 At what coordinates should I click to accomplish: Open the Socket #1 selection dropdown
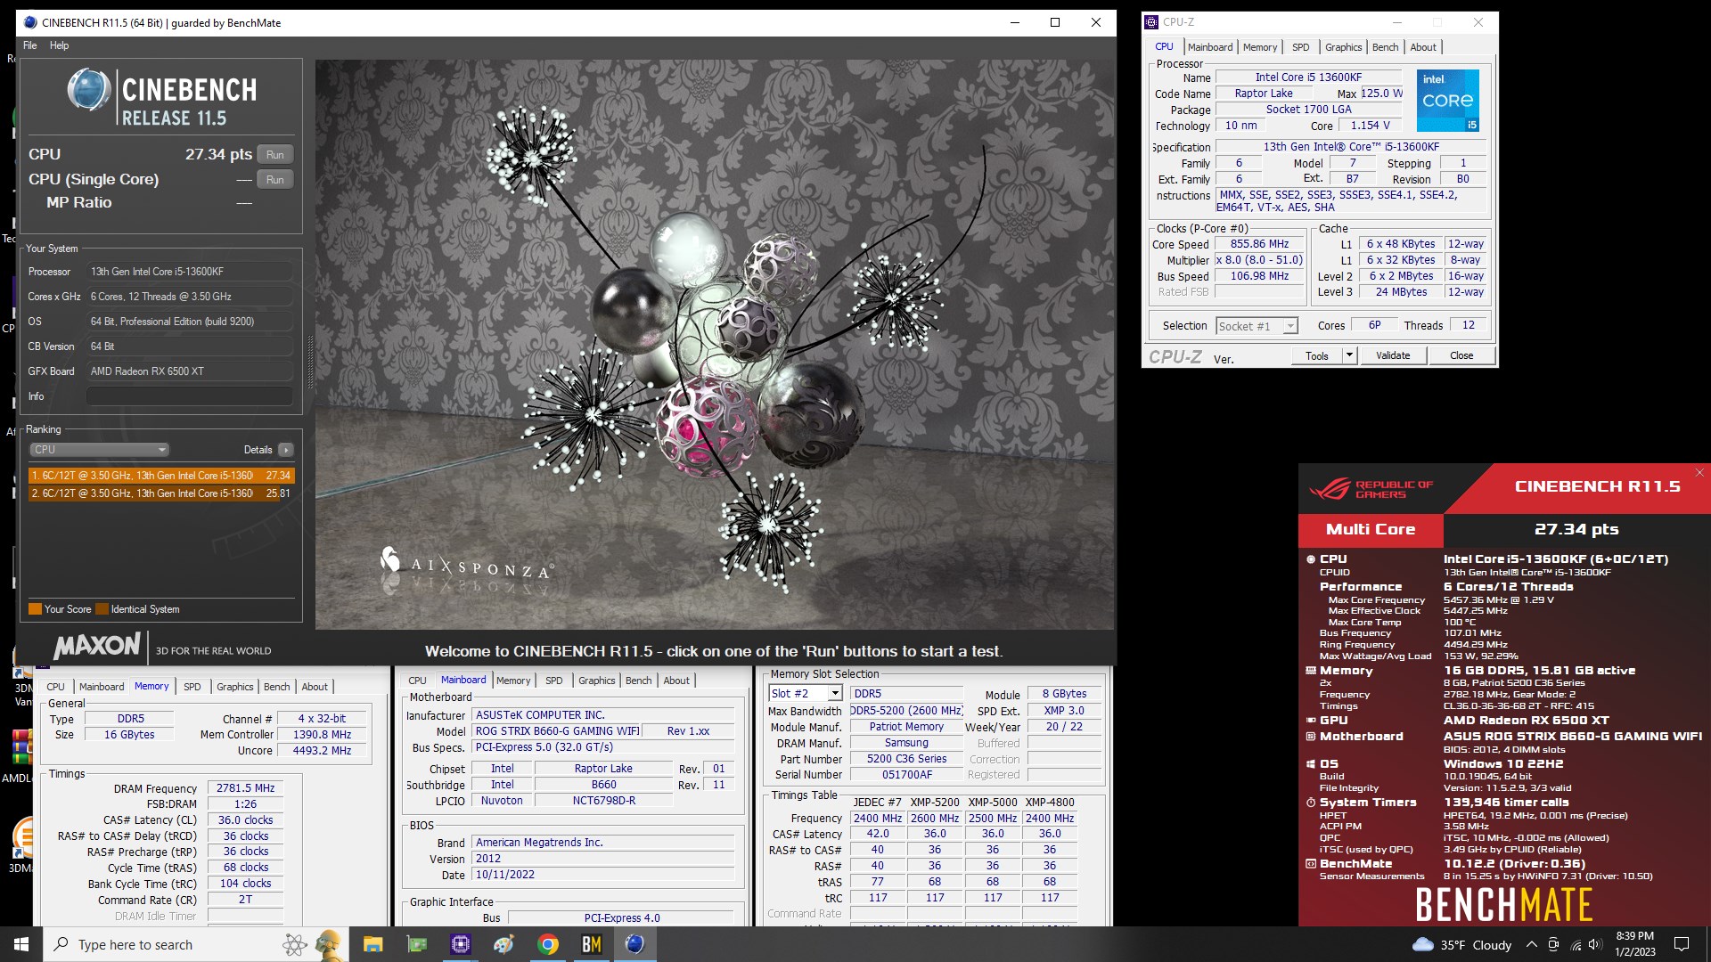[x=1257, y=326]
